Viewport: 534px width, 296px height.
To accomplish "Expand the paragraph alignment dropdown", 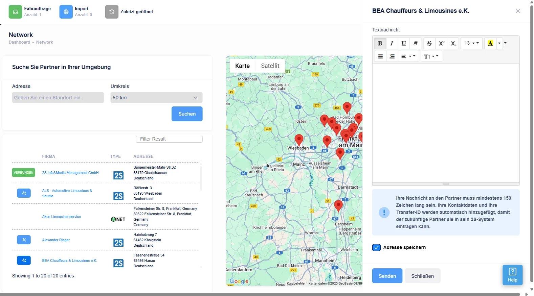I will tap(408, 56).
